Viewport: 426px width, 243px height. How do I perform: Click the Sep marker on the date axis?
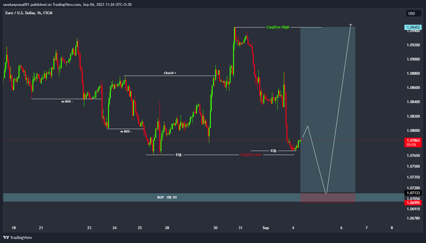(x=266, y=228)
